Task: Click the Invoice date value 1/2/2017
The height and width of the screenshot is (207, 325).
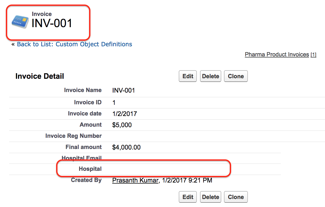Action: pyautogui.click(x=124, y=114)
